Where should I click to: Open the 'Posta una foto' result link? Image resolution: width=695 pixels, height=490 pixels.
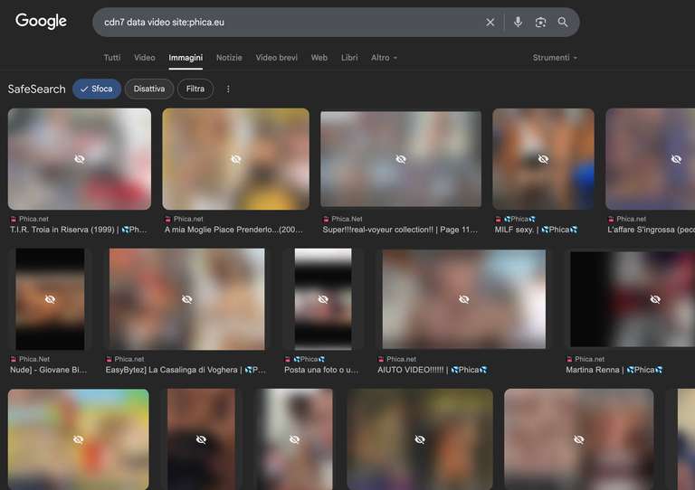tap(321, 370)
